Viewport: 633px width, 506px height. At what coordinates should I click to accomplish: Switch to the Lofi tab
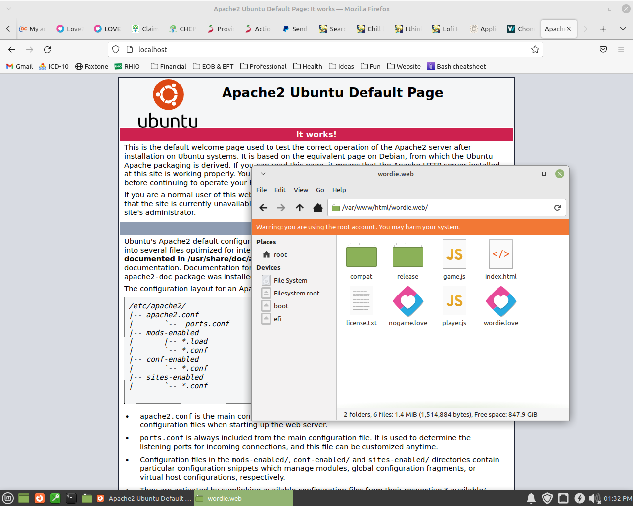click(x=446, y=29)
